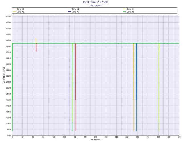Click the blue dip just before 384 seconds

(137, 87)
